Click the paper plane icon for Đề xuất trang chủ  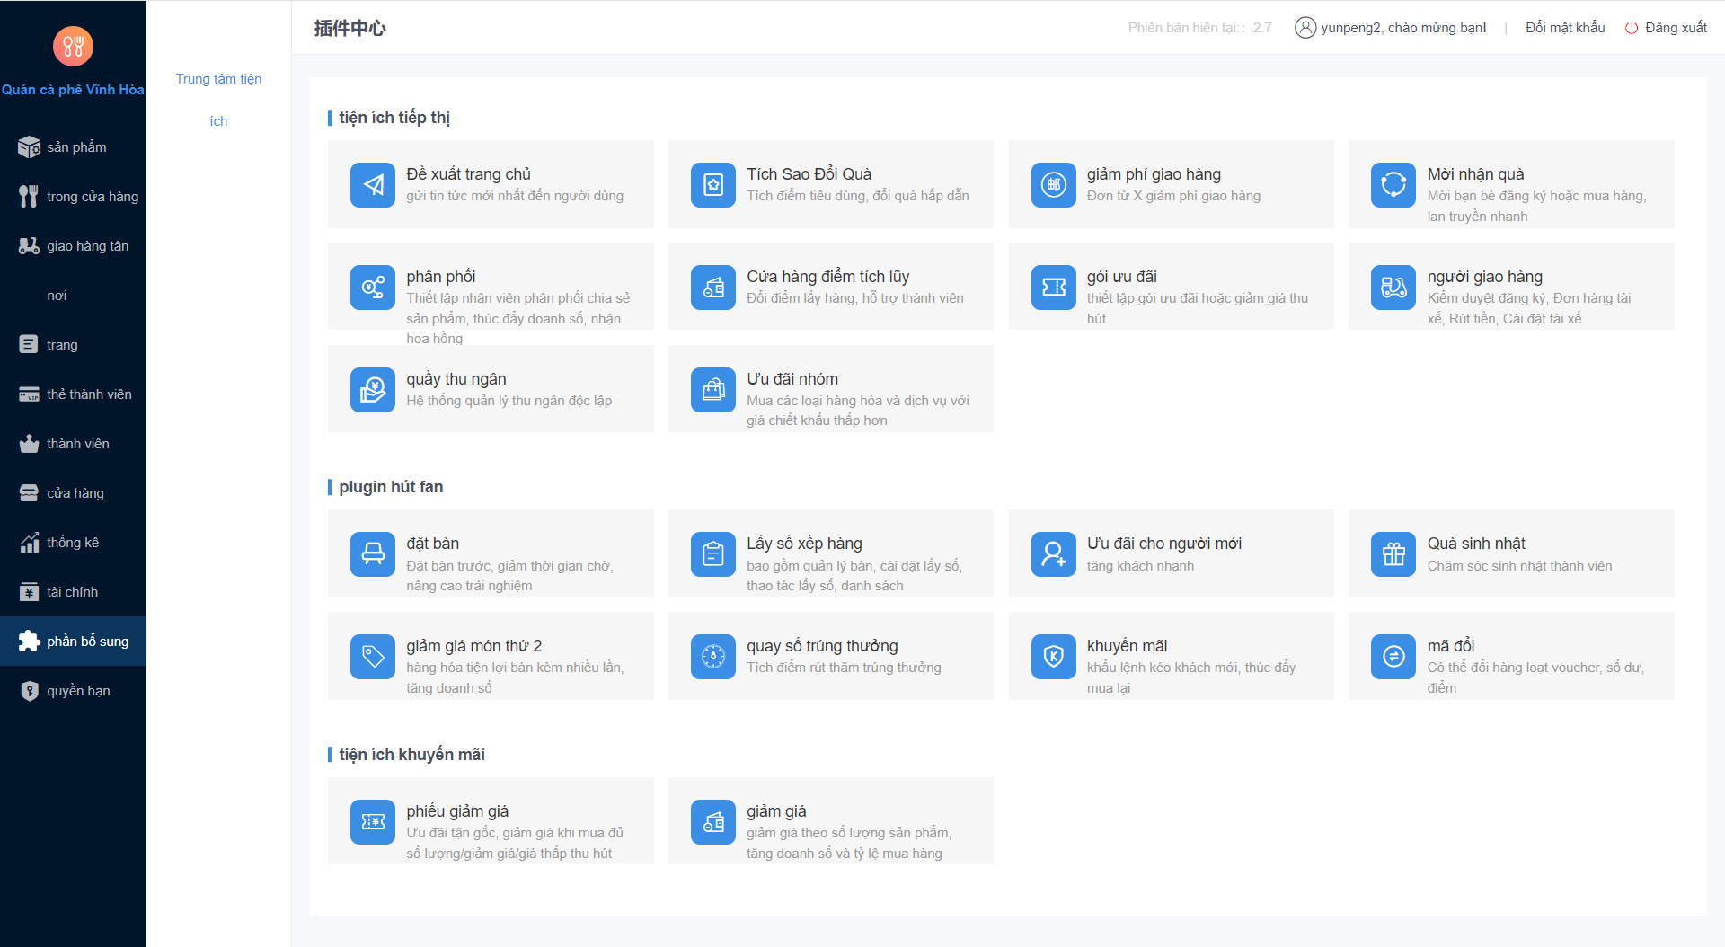pos(372,185)
